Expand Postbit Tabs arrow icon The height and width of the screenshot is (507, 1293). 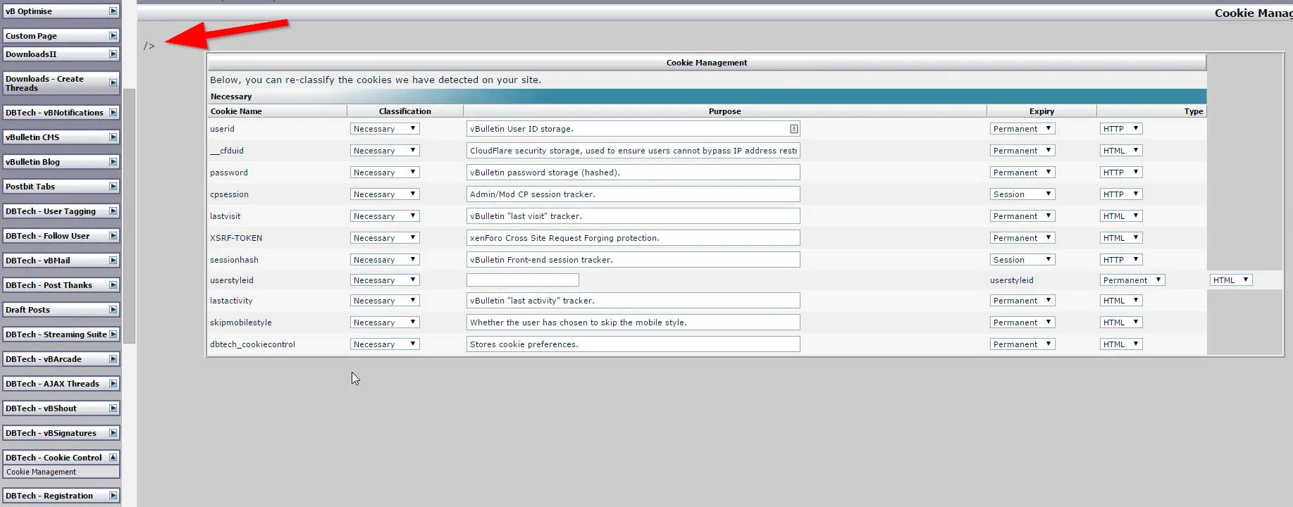(113, 187)
